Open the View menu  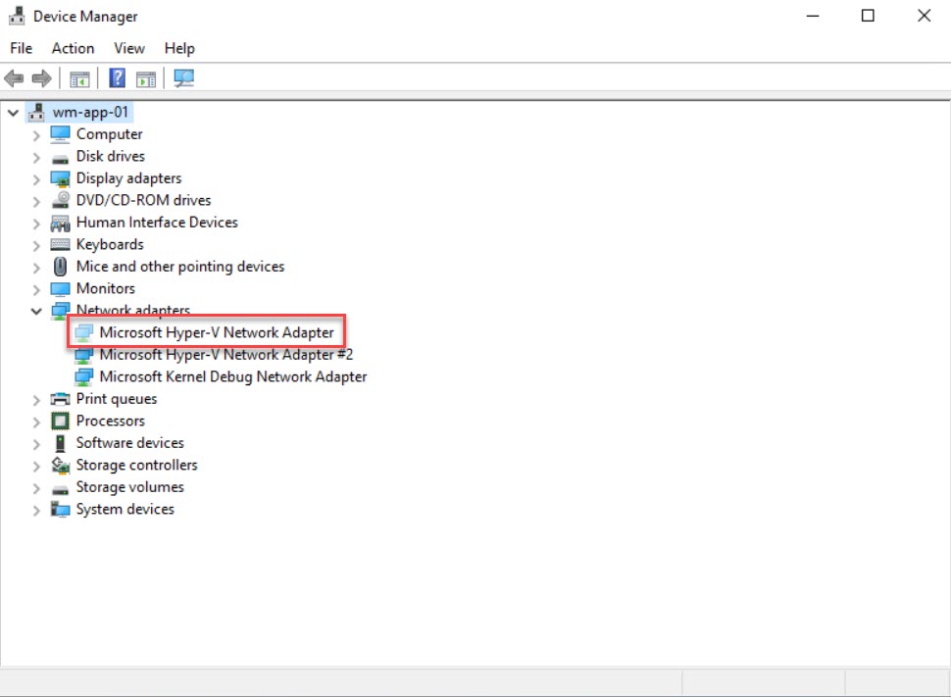coord(128,48)
